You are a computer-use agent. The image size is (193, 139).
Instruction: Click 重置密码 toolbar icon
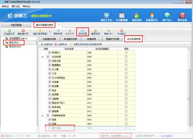point(96,30)
